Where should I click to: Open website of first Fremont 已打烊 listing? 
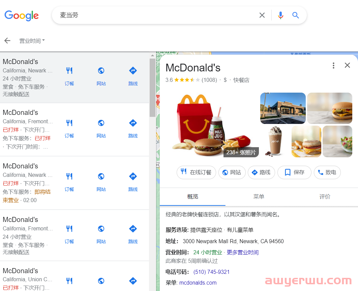pos(101,128)
